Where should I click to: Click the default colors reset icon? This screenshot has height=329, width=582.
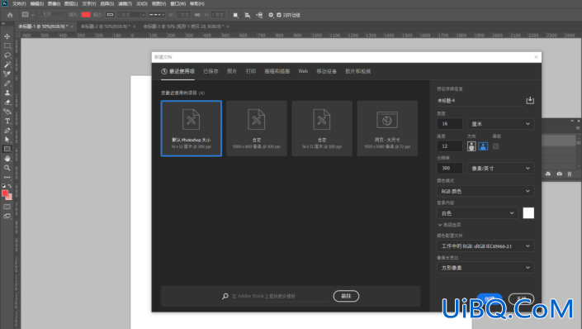pyautogui.click(x=3, y=185)
